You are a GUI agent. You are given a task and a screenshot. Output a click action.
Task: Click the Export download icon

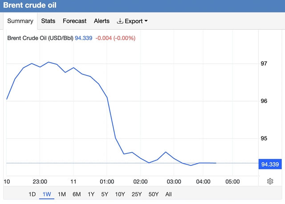click(x=120, y=21)
